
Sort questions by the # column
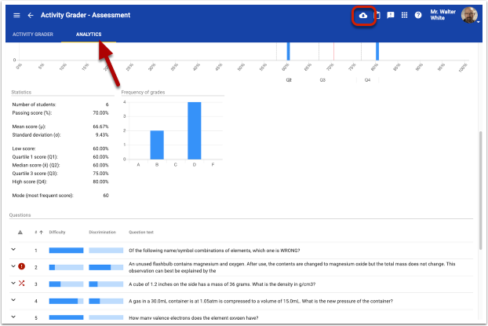[36, 233]
